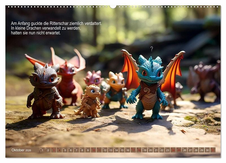Click the line 'hatten sie nun nicht erwartet.'
The width and height of the screenshot is (226, 163).
click(x=36, y=33)
